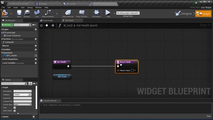
Task: Navigate forward in graph history
Action: 53,25
